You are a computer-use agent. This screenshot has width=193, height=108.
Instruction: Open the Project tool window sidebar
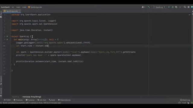(x=1, y=14)
